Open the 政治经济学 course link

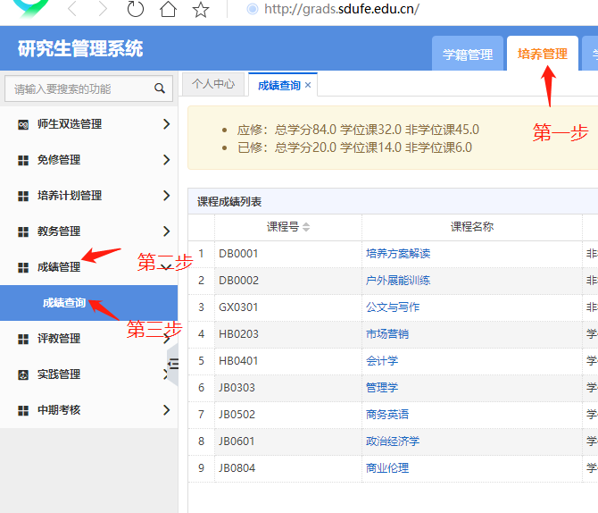coord(393,442)
